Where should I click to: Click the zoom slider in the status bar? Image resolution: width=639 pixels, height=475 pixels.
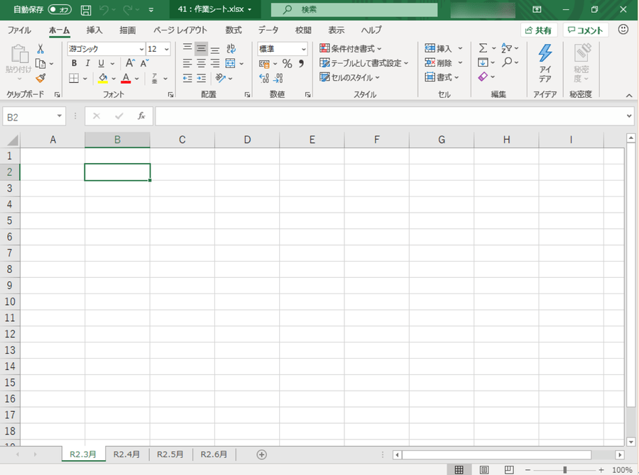point(564,470)
